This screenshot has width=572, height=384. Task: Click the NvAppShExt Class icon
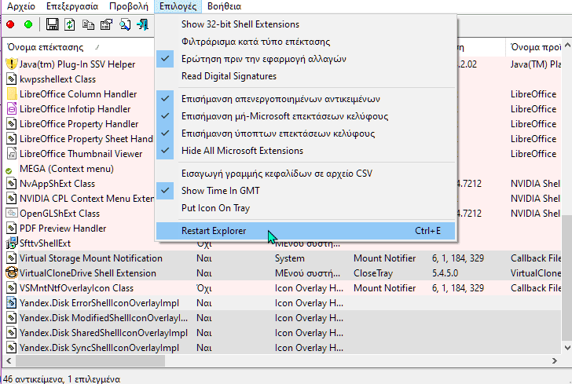coord(12,184)
